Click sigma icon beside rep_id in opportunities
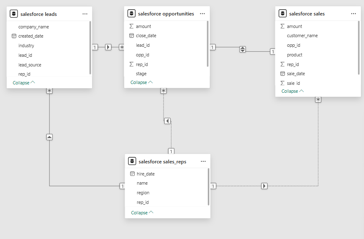The height and width of the screenshot is (239, 364). pyautogui.click(x=131, y=64)
